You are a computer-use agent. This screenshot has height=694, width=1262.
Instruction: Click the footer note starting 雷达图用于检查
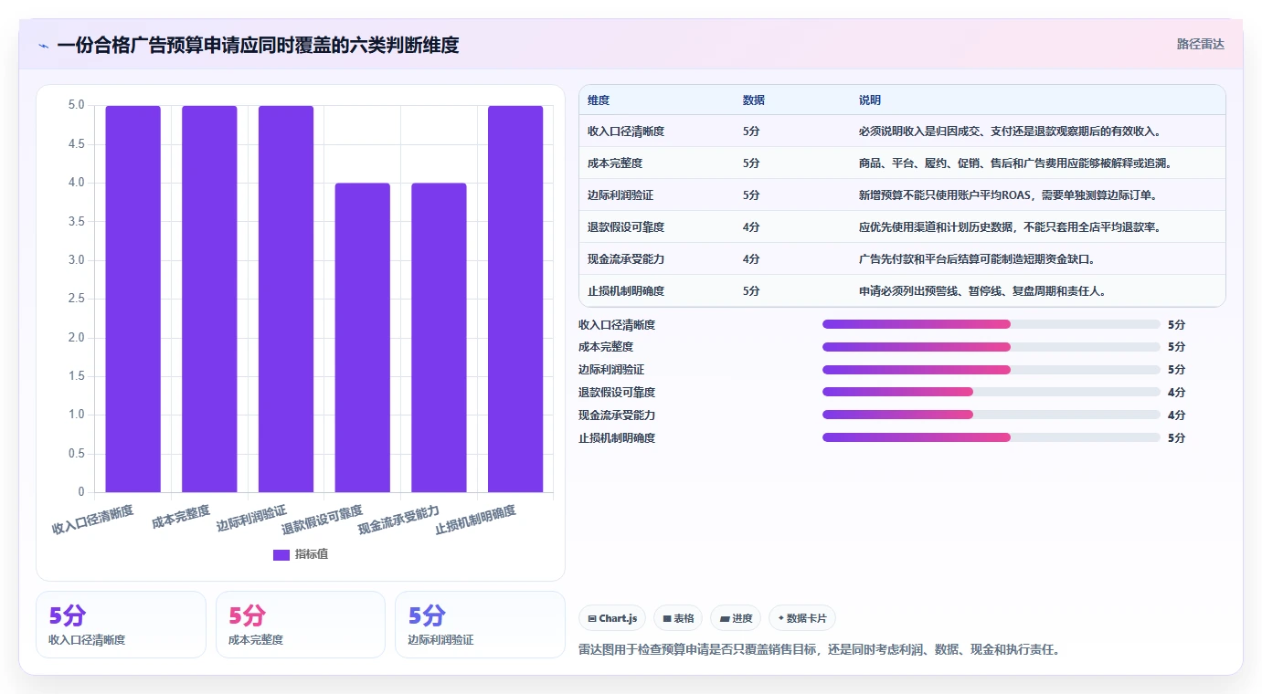click(819, 650)
